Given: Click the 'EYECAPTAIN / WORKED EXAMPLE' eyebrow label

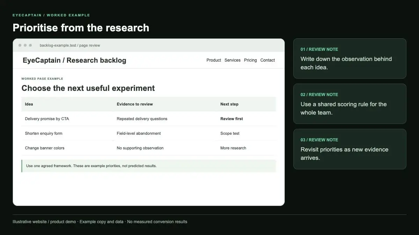Looking at the screenshot, I should click(51, 15).
